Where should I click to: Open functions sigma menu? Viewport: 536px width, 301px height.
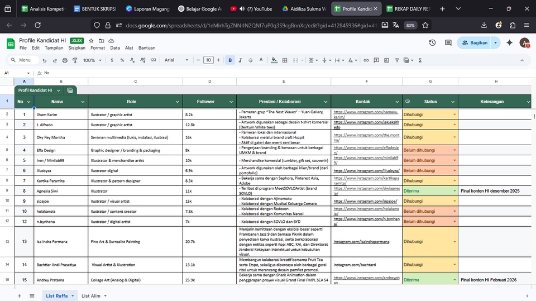[x=420, y=60]
